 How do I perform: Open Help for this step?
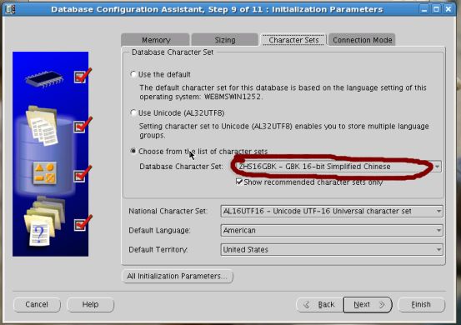[90, 304]
